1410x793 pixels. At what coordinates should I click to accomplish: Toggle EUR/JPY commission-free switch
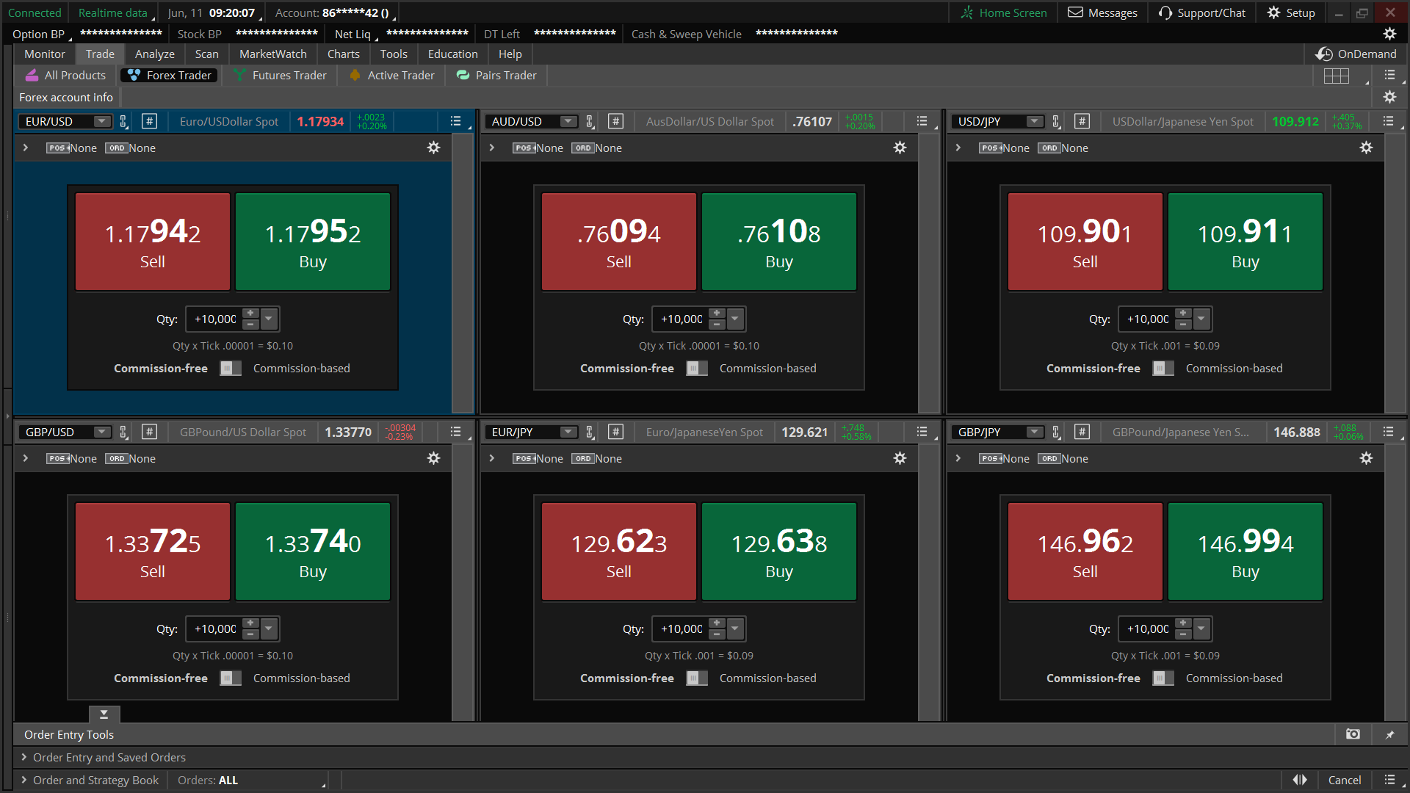click(x=697, y=678)
